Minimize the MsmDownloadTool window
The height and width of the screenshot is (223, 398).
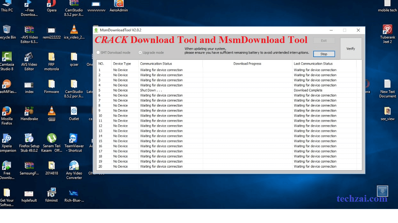(x=331, y=30)
